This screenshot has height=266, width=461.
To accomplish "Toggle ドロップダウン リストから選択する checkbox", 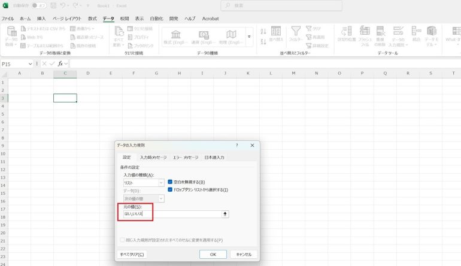I will click(170, 189).
